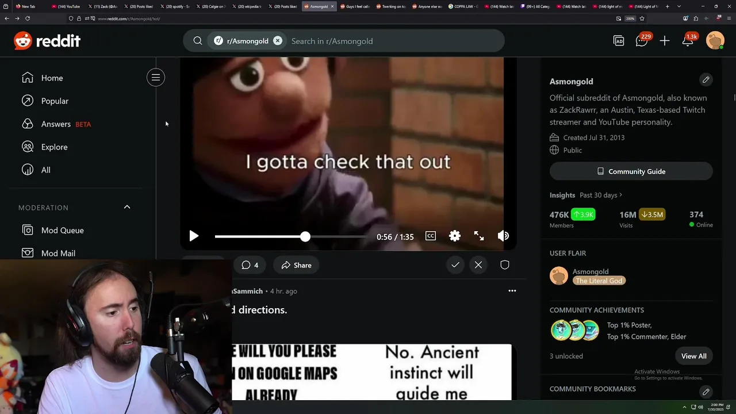Image resolution: width=736 pixels, height=414 pixels.
Task: Click the 374 Online count
Action: [701, 218]
